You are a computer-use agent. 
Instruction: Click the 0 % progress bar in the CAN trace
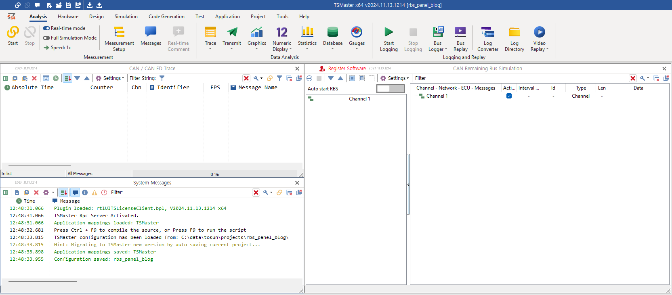pos(215,174)
